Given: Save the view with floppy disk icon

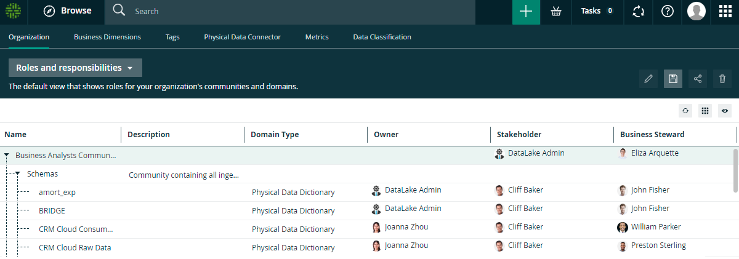Looking at the screenshot, I should pyautogui.click(x=673, y=79).
